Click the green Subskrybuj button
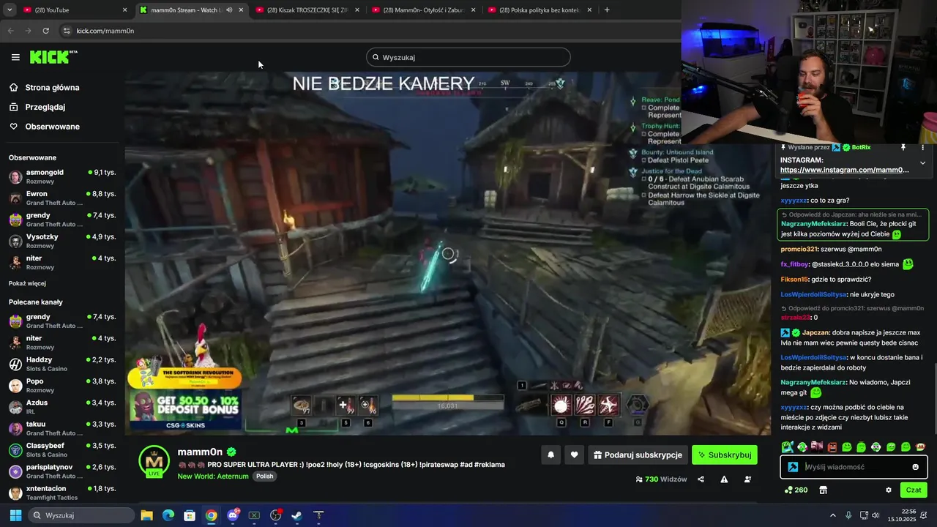The height and width of the screenshot is (527, 937). coord(725,455)
